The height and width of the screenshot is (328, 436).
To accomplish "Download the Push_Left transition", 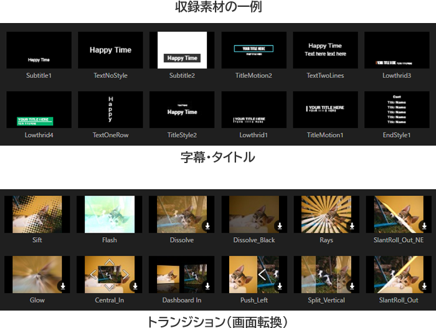I will coord(280,286).
